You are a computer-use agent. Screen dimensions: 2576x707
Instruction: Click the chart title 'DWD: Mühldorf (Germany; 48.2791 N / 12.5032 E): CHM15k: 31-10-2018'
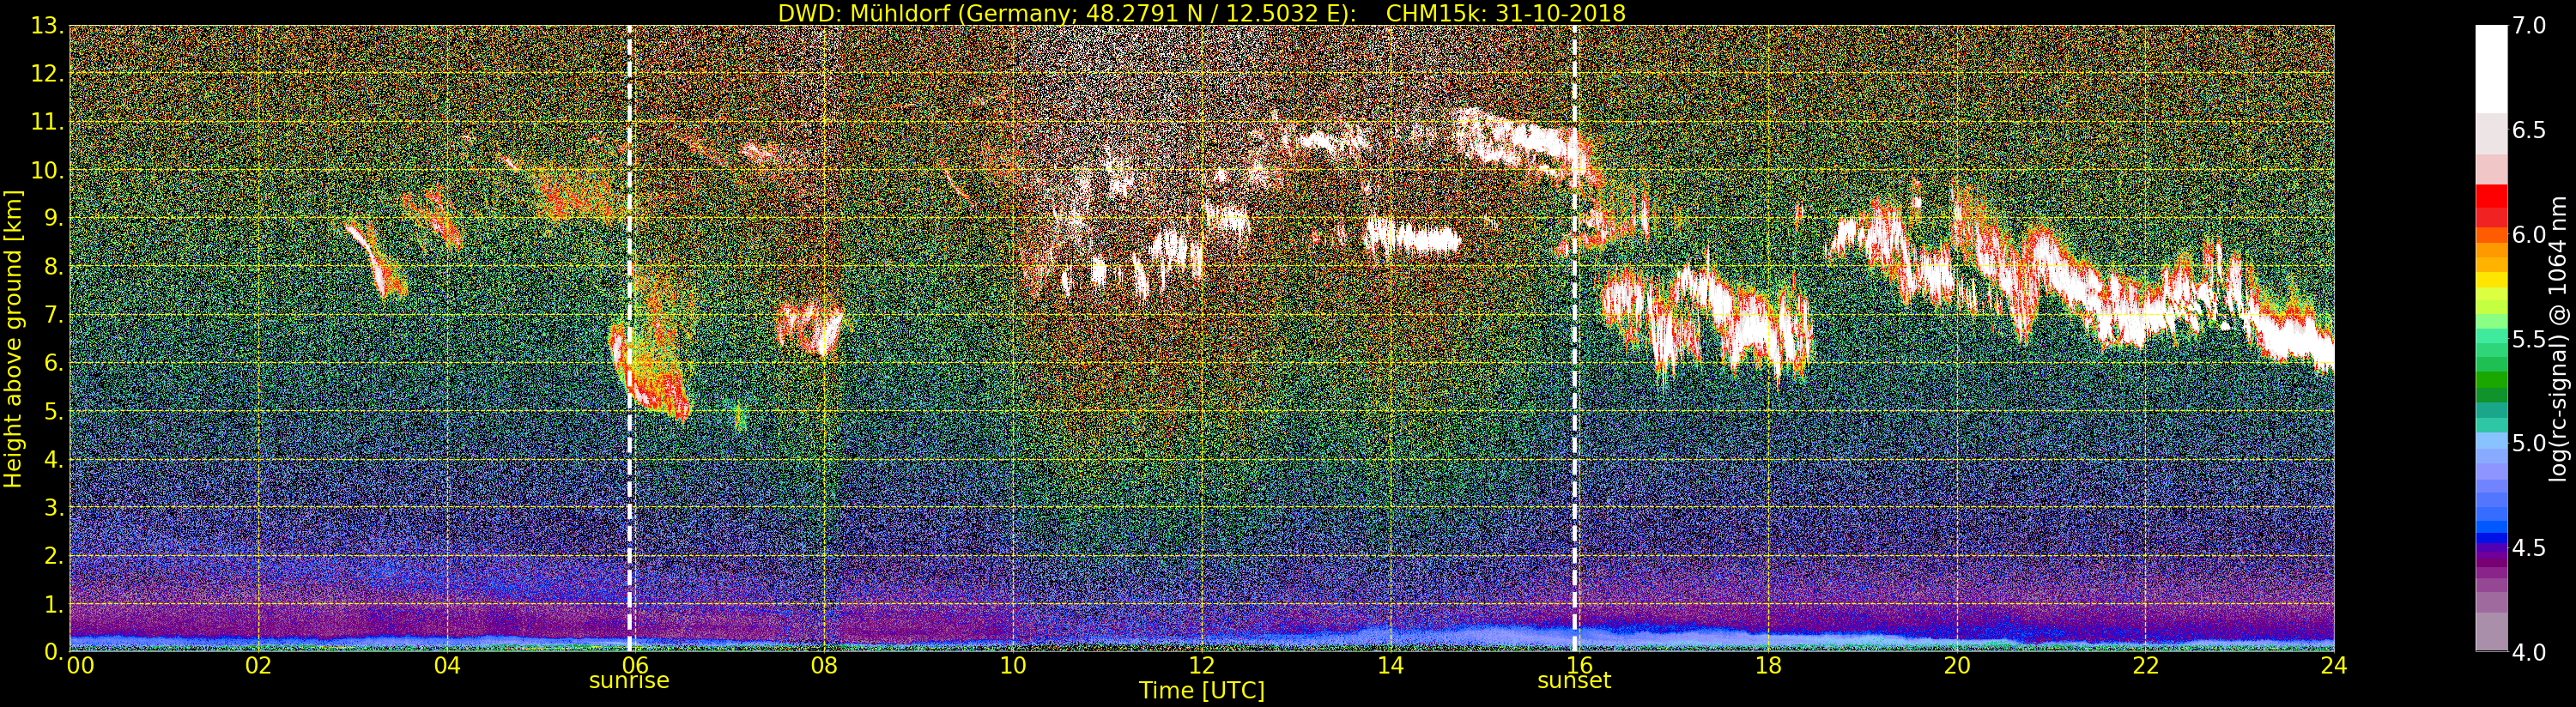[1201, 13]
